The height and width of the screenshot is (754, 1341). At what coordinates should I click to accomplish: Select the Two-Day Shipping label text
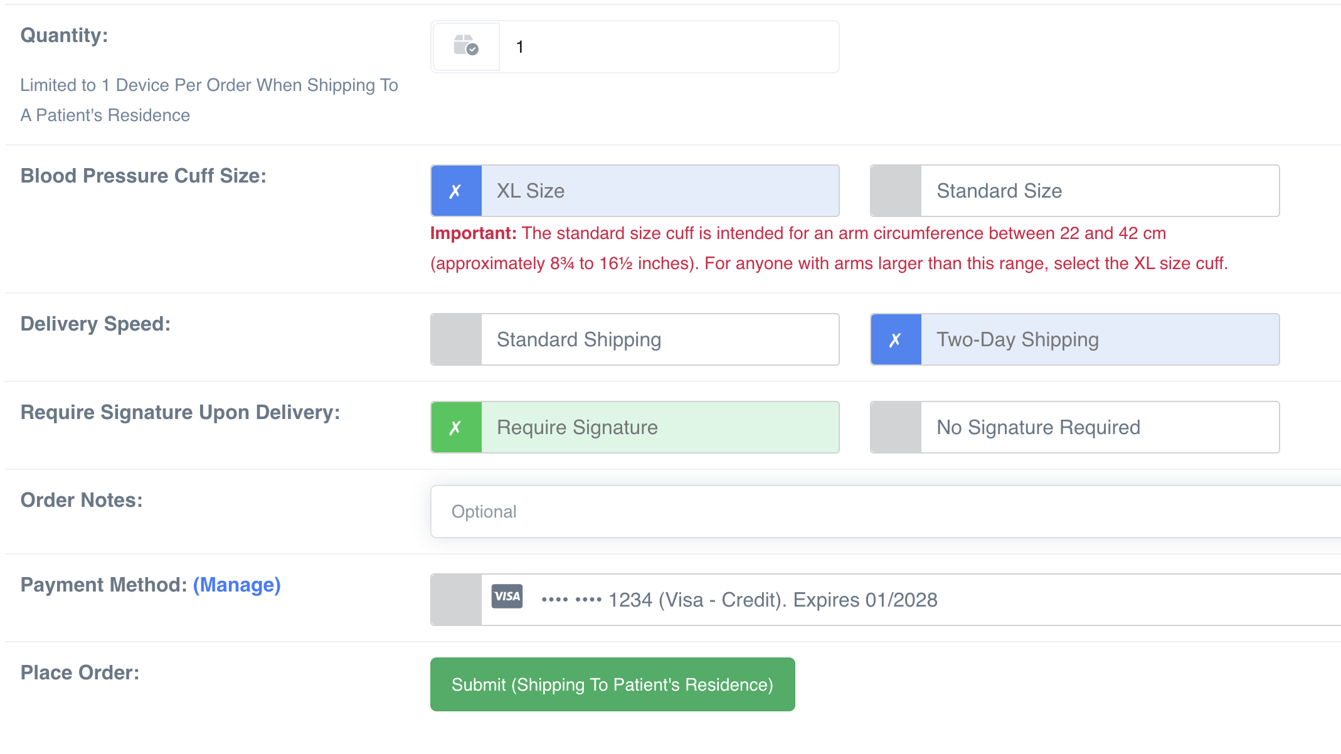1017,339
